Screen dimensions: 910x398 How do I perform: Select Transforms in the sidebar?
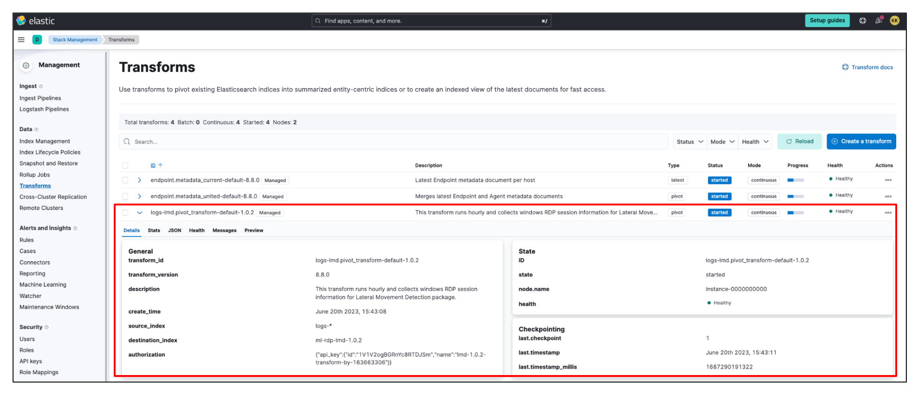(x=35, y=186)
